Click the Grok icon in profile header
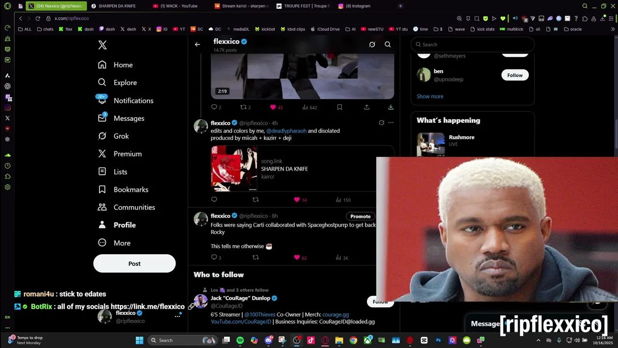Screen dimensions: 618x348 (372, 44)
